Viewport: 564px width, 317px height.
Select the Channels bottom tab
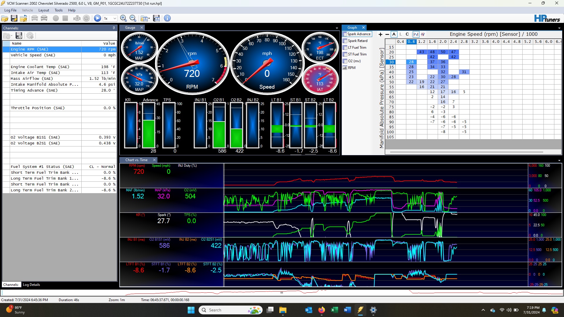11,285
